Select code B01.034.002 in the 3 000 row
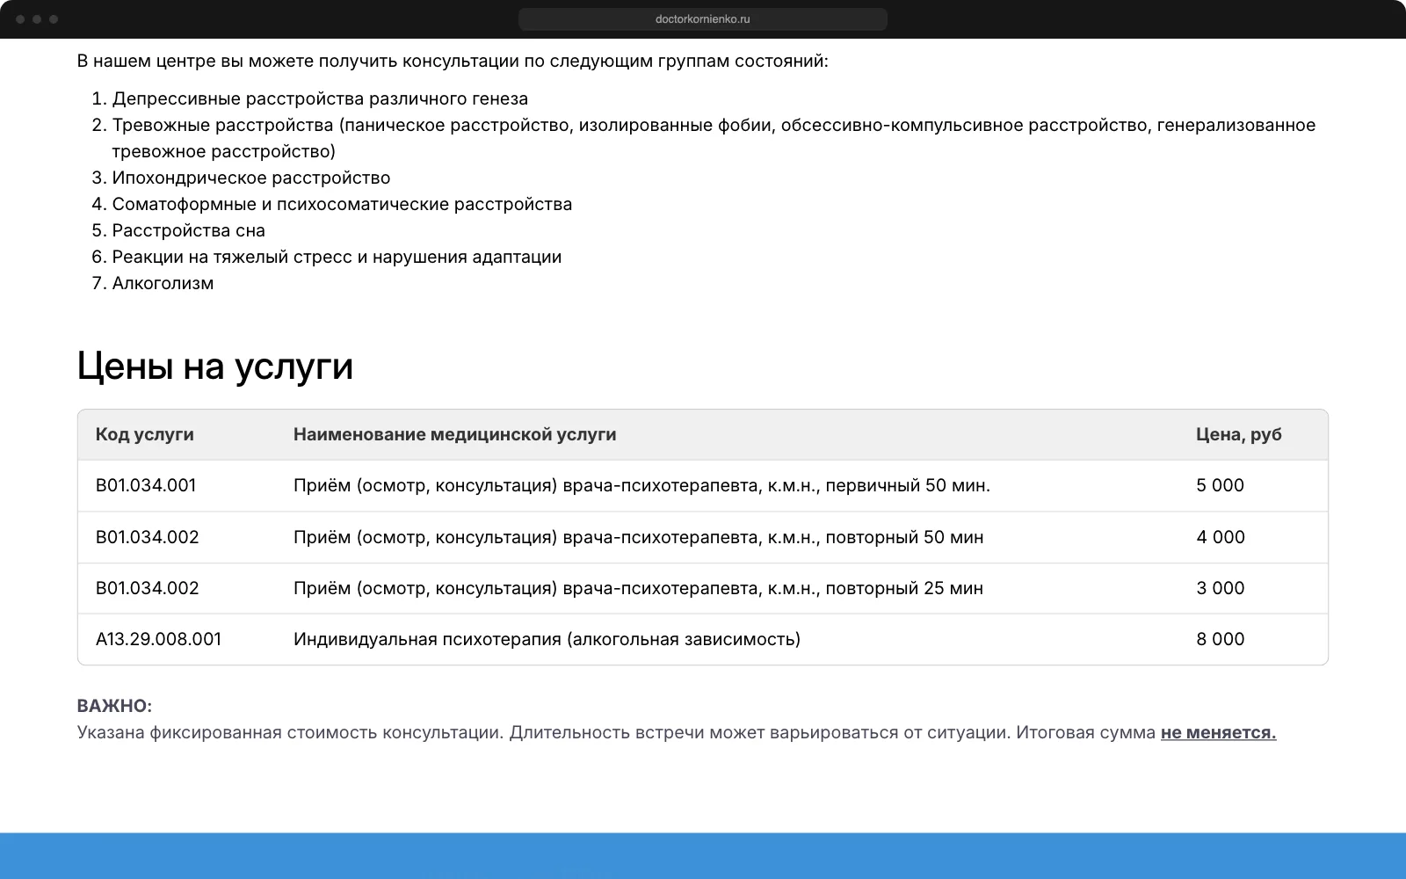 tap(148, 588)
